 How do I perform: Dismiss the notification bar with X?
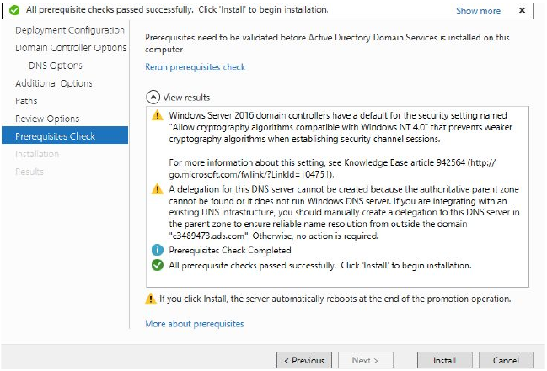(x=523, y=11)
